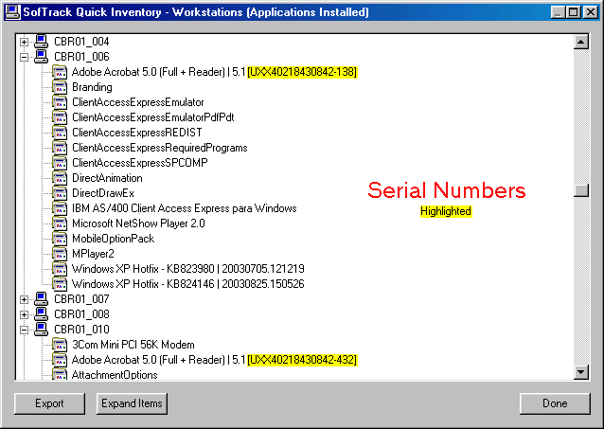Click the workstation icon beside CBR01_006

tap(41, 57)
